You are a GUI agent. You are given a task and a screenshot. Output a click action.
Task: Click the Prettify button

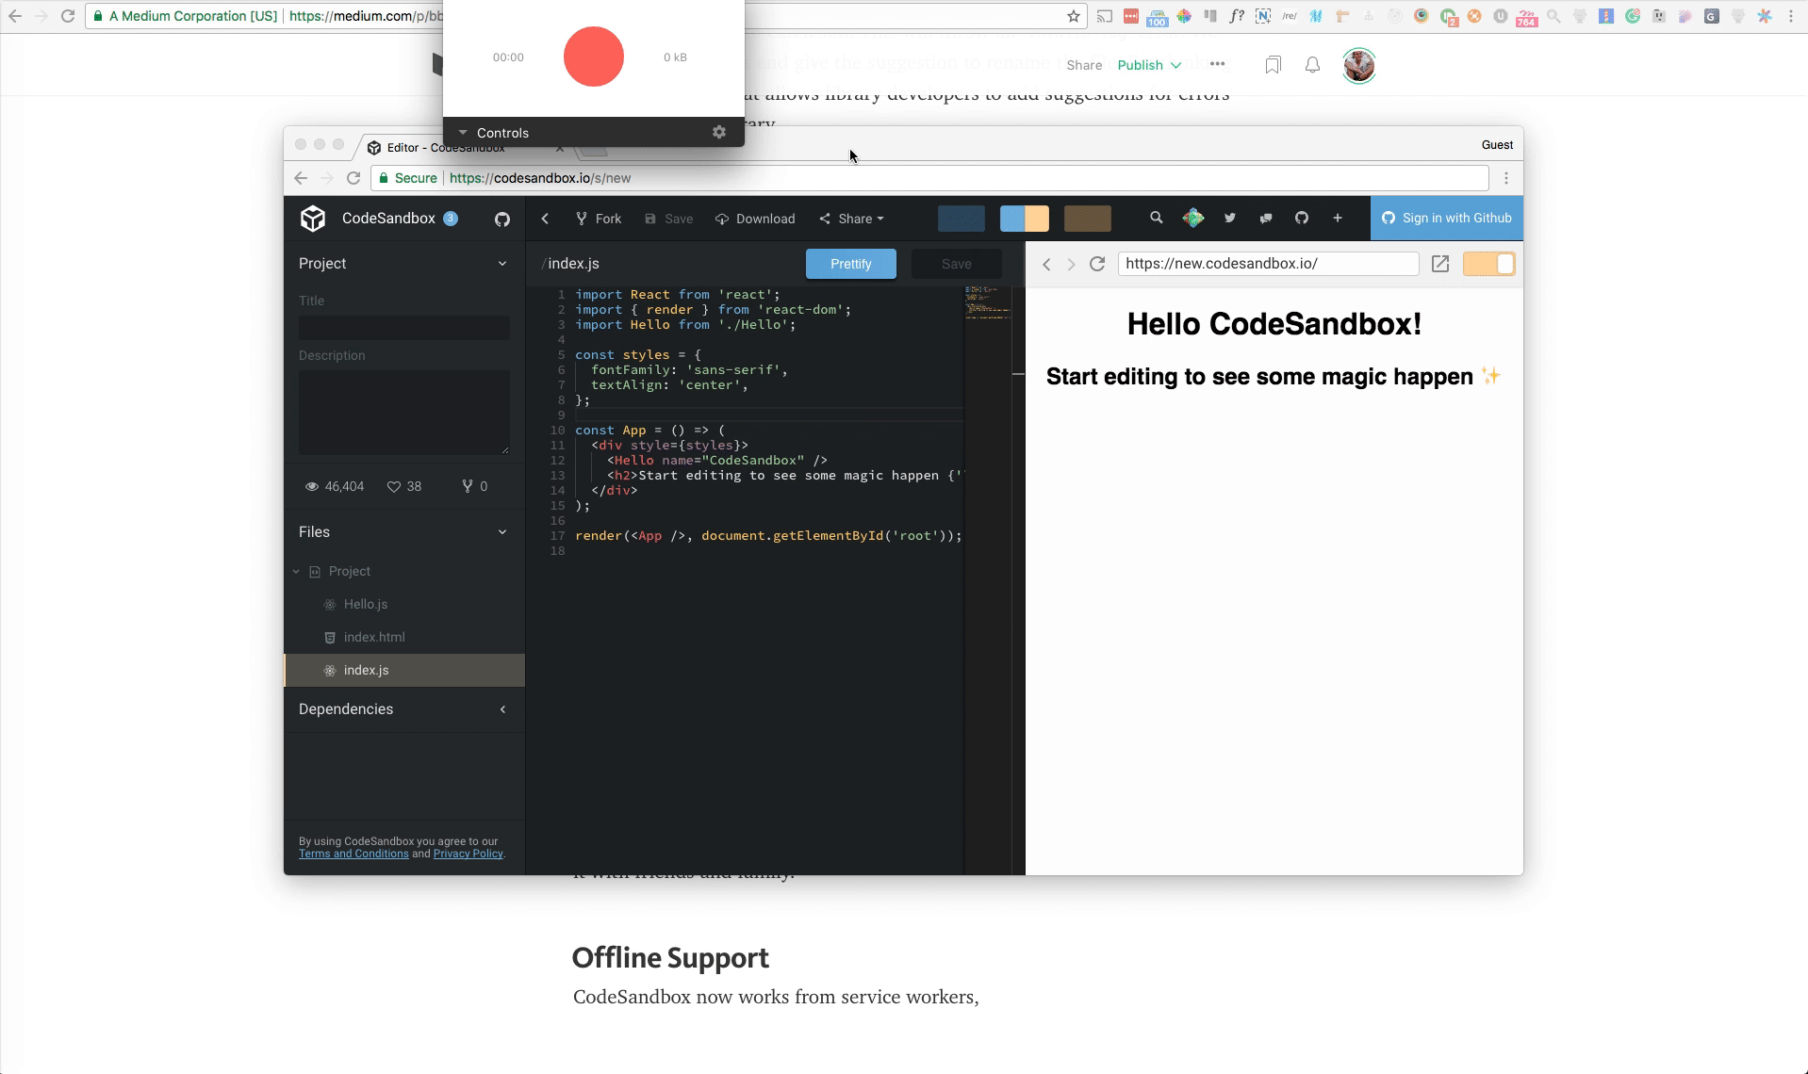point(851,264)
